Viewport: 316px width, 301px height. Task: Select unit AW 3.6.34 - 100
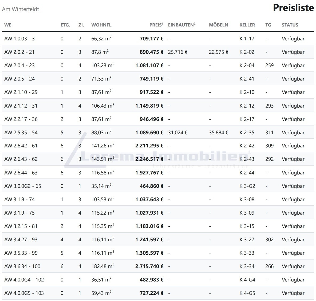pyautogui.click(x=22, y=266)
